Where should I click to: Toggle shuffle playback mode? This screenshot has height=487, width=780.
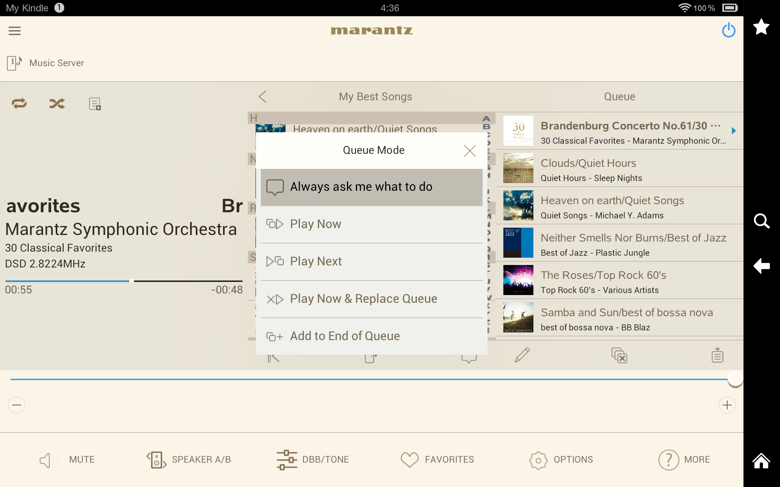pyautogui.click(x=57, y=104)
